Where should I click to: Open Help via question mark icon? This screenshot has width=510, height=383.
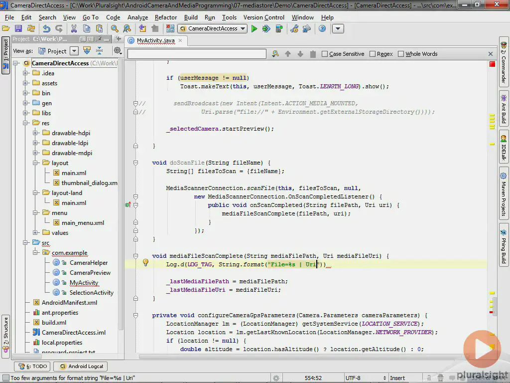(x=322, y=29)
